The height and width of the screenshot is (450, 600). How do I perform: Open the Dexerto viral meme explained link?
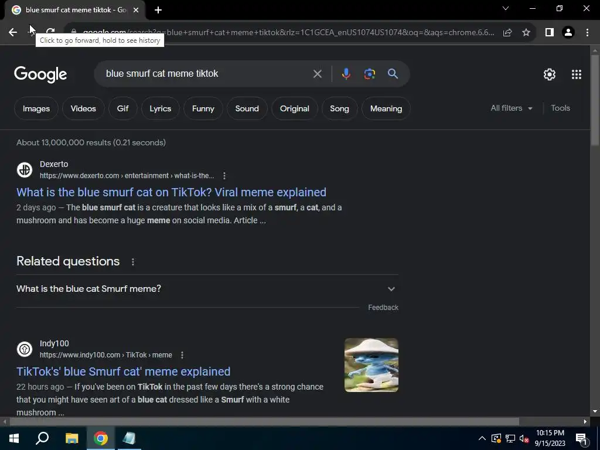coord(171,192)
